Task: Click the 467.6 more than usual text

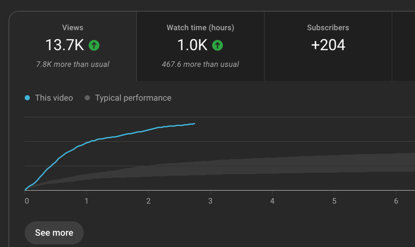Action: 200,64
